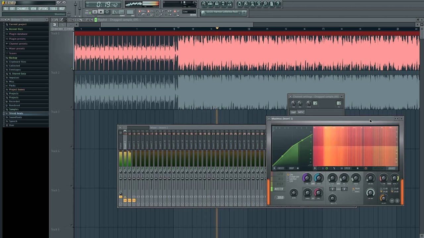Open the OPTIONS menu
Screen dimensions: 424x238
tap(43, 9)
